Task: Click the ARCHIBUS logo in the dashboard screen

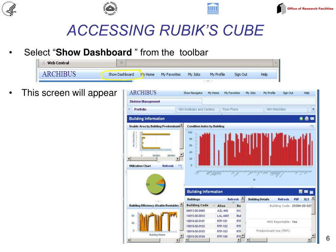Action: tap(143, 93)
